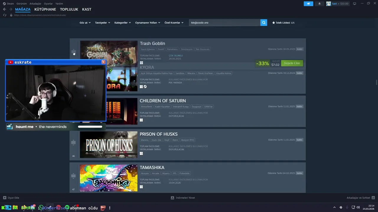Click the taskbar volume speaker icon
The height and width of the screenshot is (212, 378).
coord(358,208)
